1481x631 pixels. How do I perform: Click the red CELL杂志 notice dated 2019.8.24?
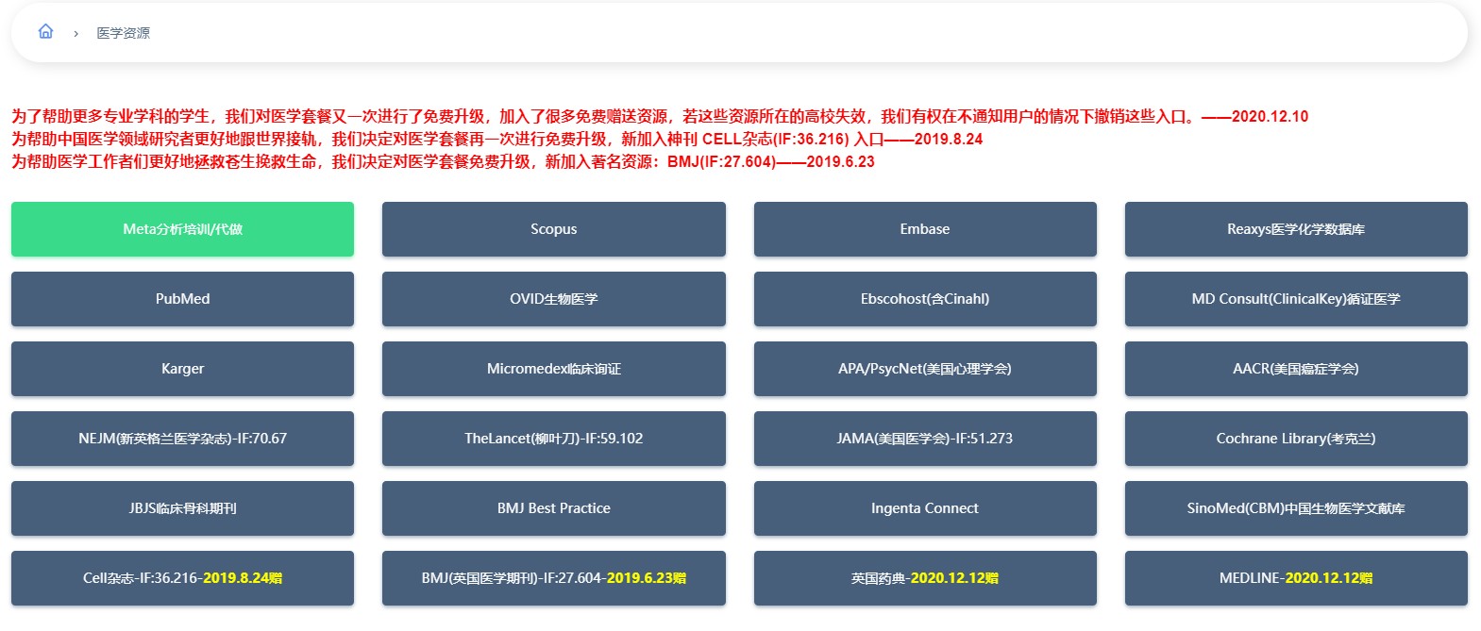(497, 140)
